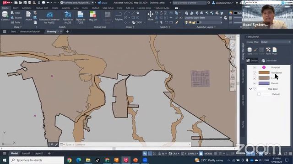Viewport: 293px width, 164px height.
Task: Toggle Parcels layer checkbox
Action: click(x=255, y=83)
